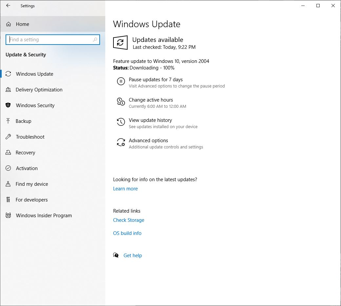341x306 pixels.
Task: Click the Windows Insider Program cat icon
Action: point(8,215)
